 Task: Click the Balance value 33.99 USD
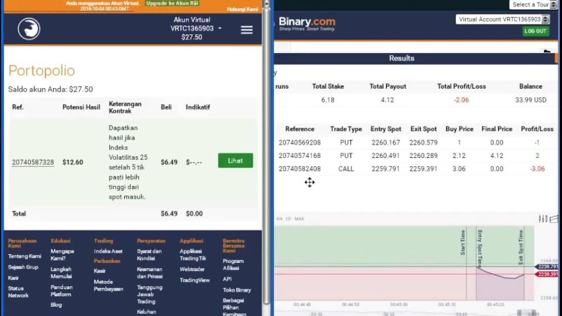click(531, 100)
